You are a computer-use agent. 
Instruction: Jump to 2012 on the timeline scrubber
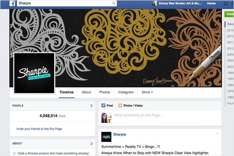pyautogui.click(x=230, y=36)
